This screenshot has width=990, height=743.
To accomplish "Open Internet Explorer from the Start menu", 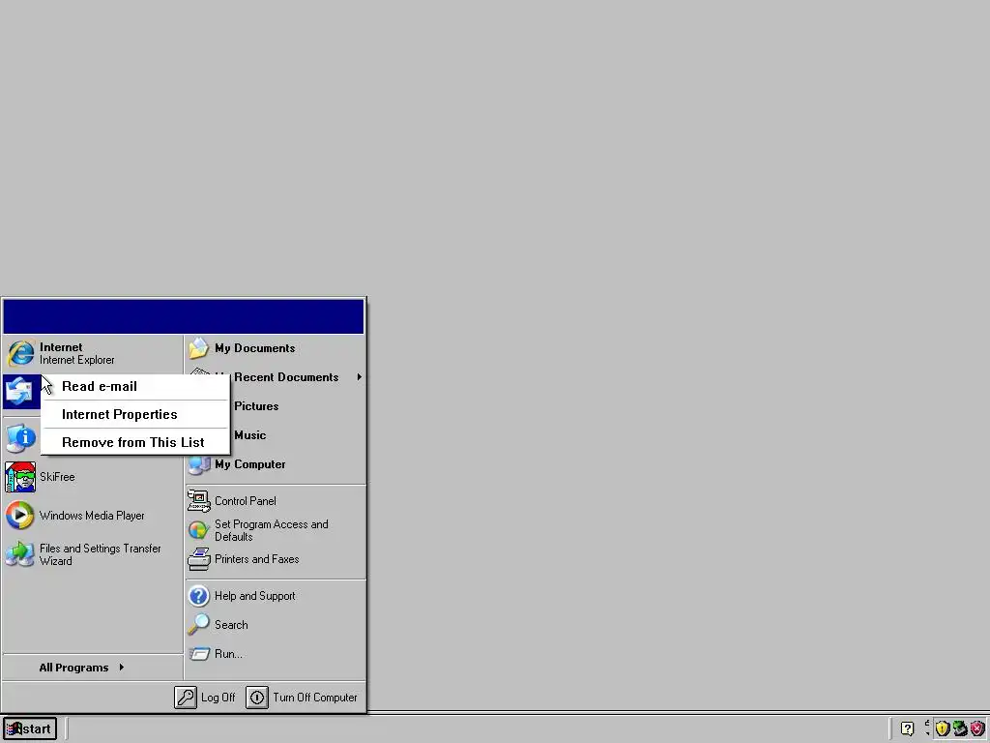I will click(x=92, y=353).
